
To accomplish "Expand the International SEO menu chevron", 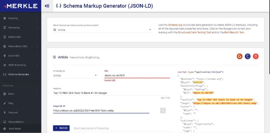I will (37, 46).
